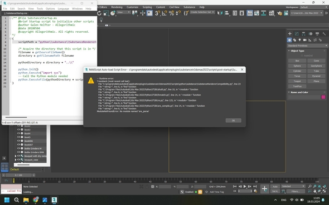Screen dimensions: 329x205
Task: Open the Workspaces Default dropdown
Action: (x=313, y=7)
